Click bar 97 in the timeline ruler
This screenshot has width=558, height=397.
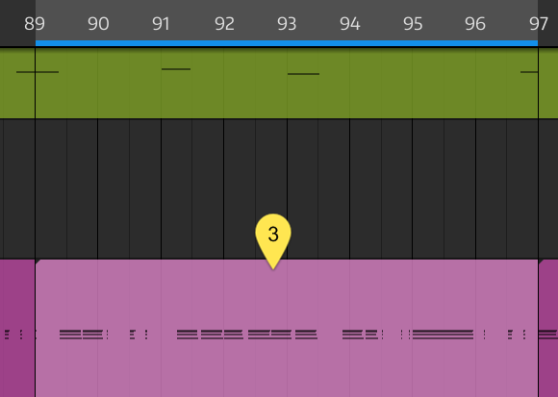[539, 24]
